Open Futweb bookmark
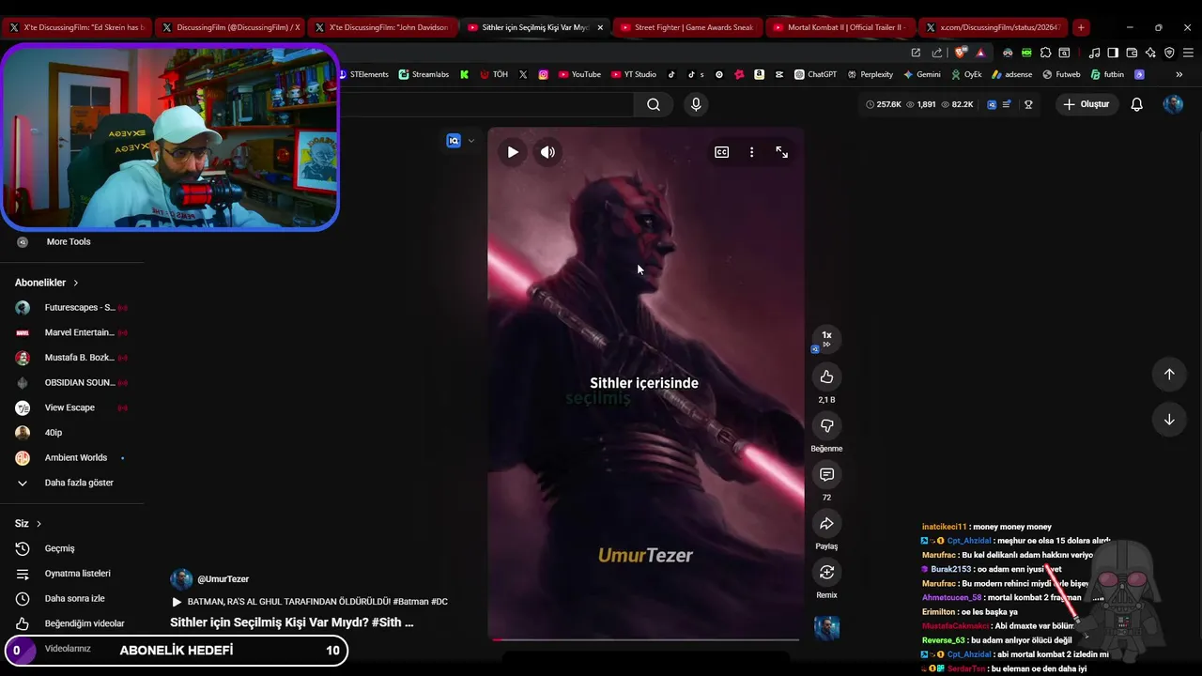The image size is (1202, 676). (1061, 74)
